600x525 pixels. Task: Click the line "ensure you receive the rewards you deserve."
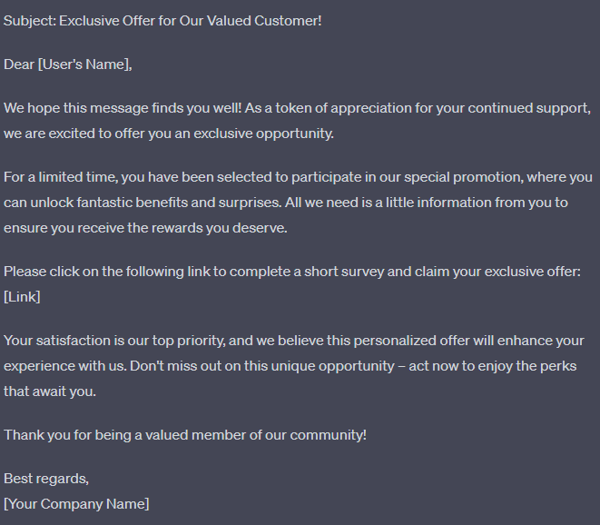point(145,228)
